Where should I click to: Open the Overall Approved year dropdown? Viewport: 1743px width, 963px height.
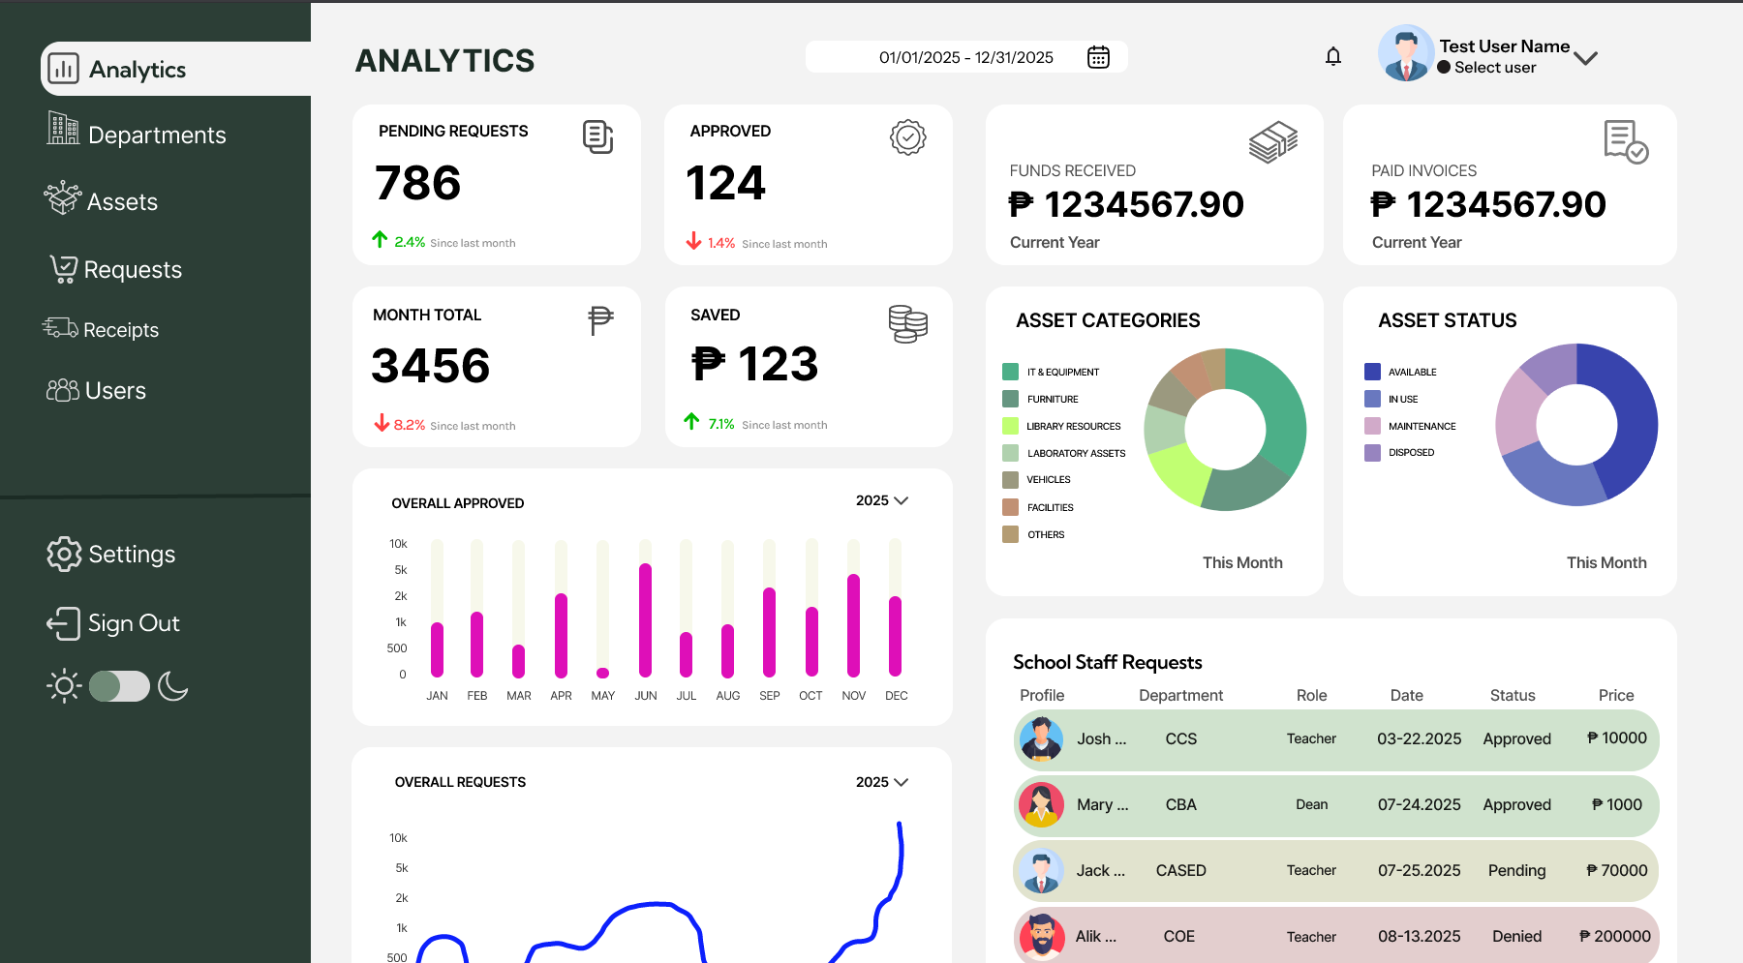point(881,500)
